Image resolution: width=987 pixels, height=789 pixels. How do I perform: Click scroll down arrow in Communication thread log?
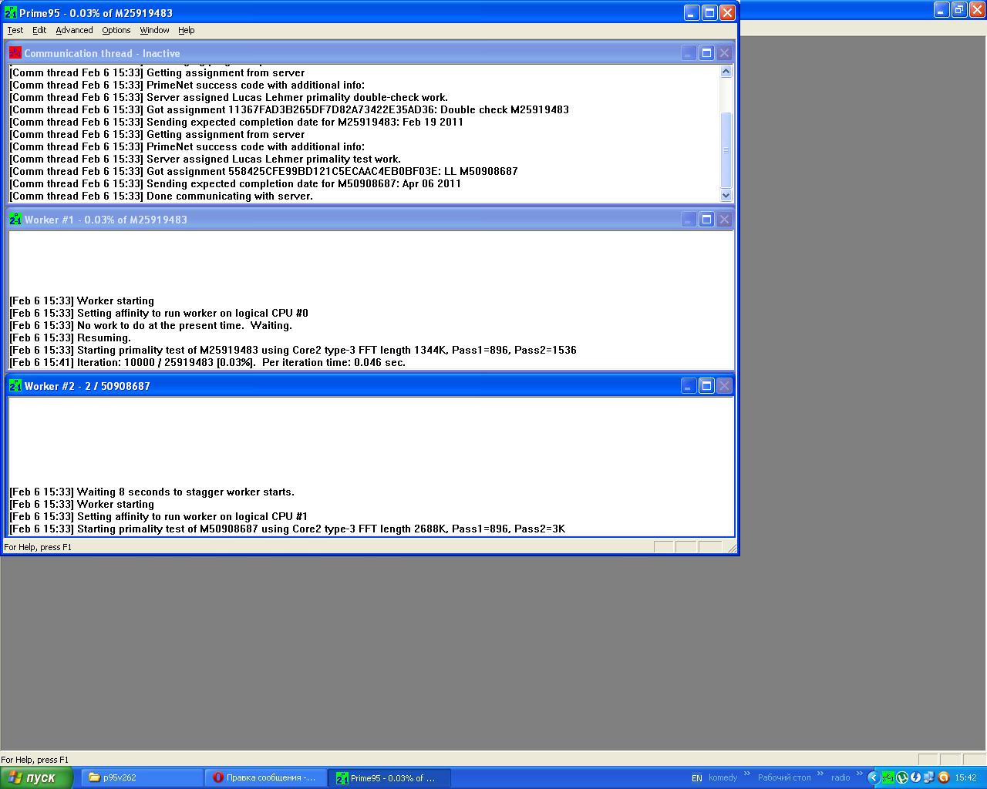click(726, 196)
